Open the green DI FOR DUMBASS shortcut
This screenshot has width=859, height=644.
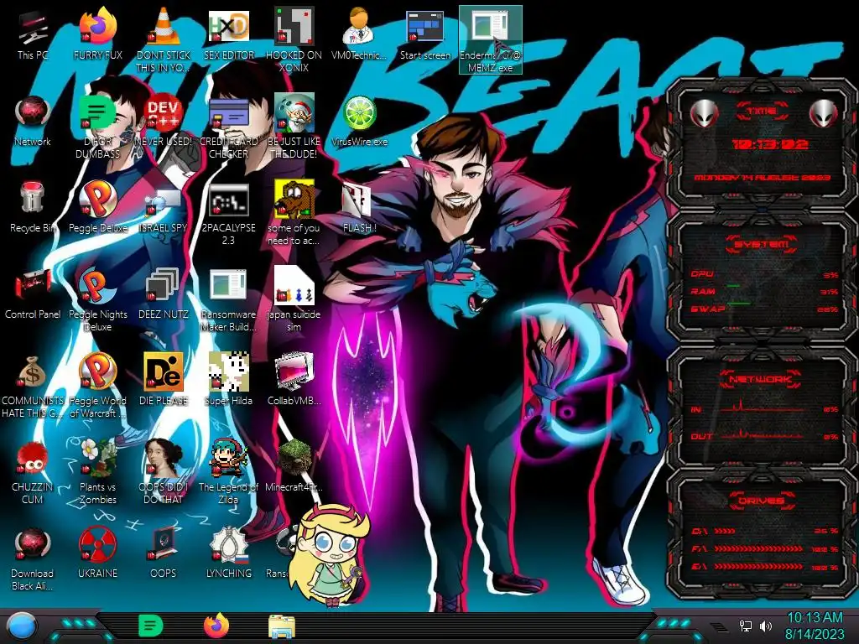point(97,126)
